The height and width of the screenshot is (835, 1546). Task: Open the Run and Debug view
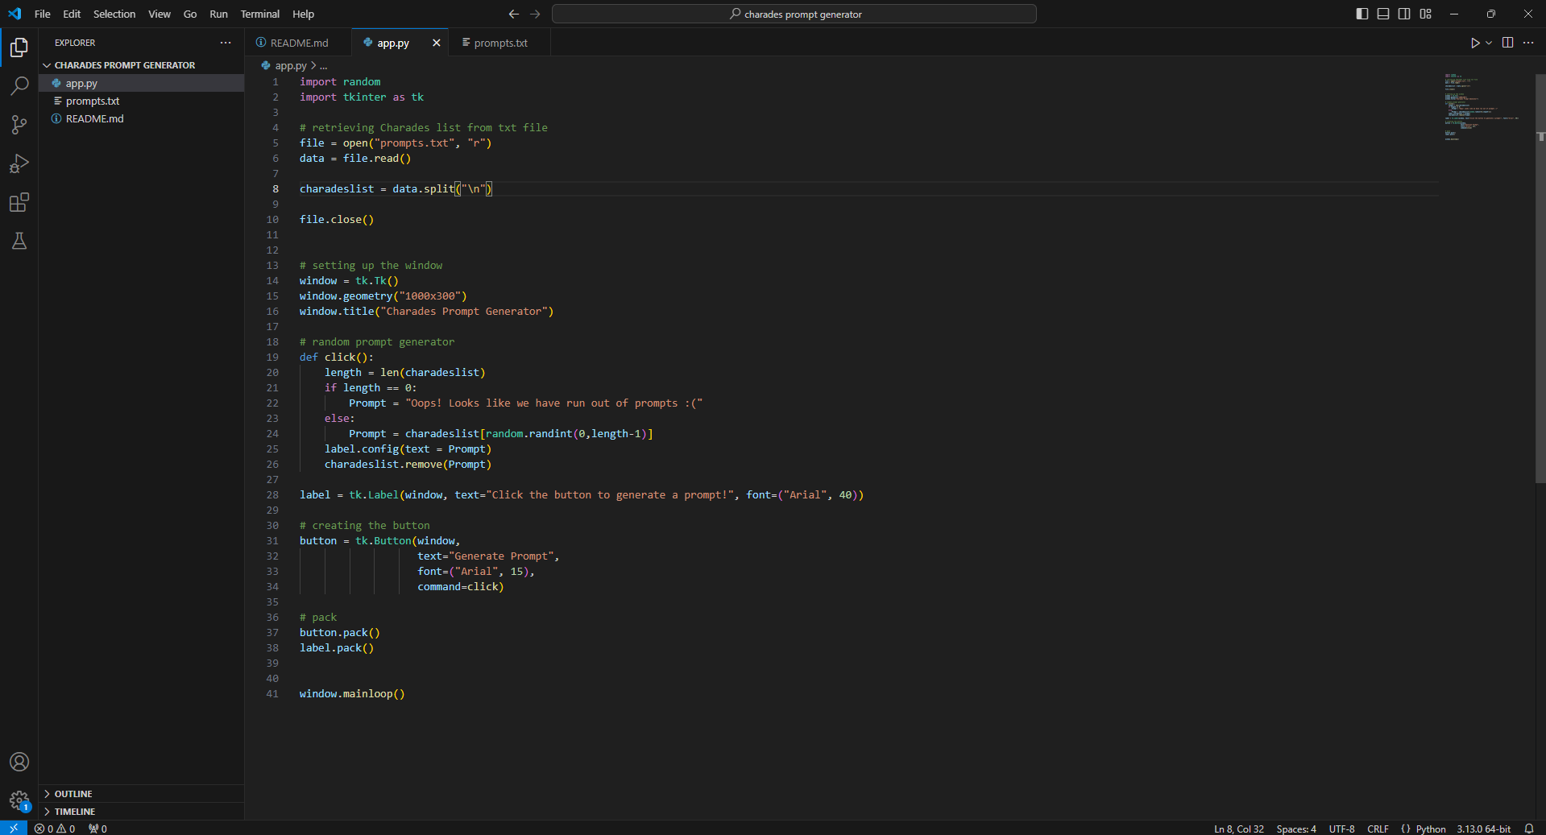coord(19,163)
